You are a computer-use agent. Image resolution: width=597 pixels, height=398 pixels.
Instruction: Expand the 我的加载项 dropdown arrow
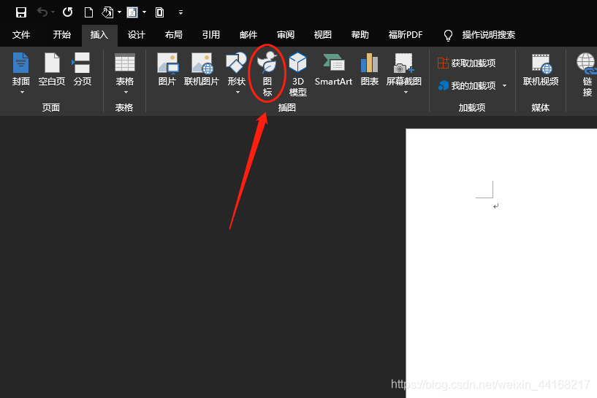coord(504,86)
